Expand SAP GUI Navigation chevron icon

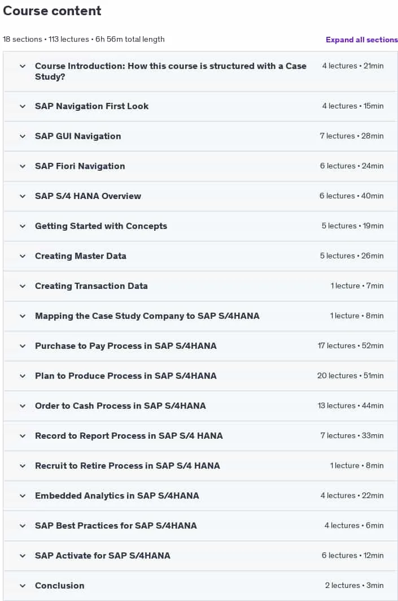point(23,136)
